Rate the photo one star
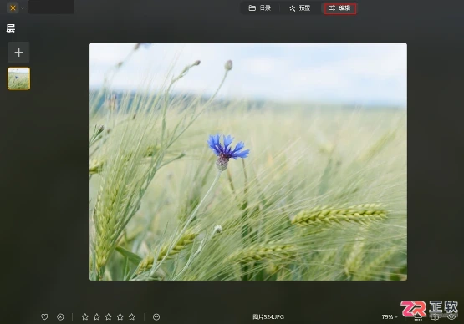Screen dimensions: 464x324 coord(85,317)
